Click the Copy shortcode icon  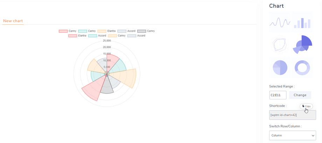[x=306, y=106]
